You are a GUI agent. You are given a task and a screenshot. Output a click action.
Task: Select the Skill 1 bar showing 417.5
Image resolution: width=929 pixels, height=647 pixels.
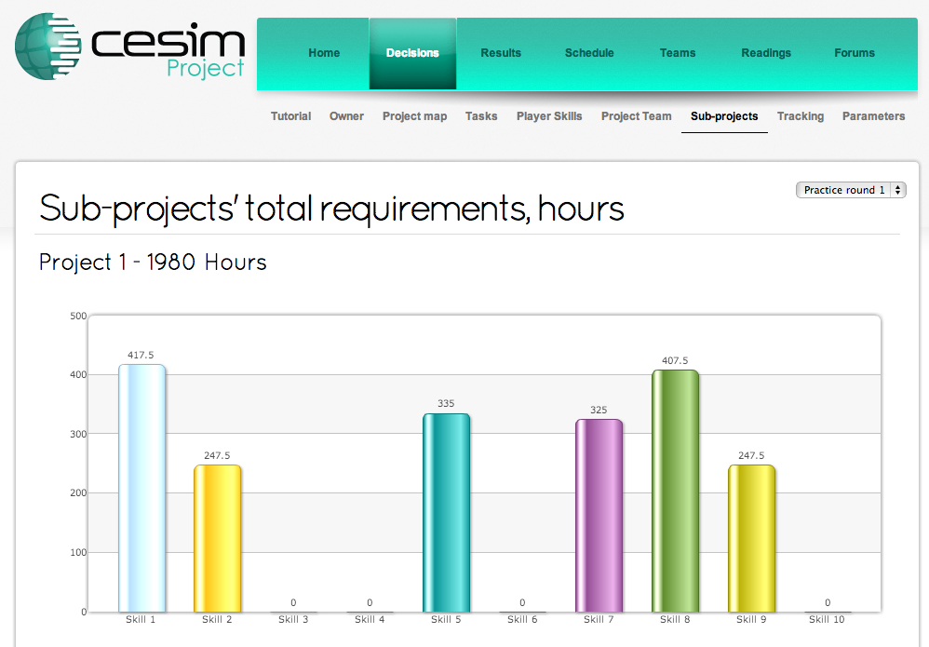[x=141, y=484]
